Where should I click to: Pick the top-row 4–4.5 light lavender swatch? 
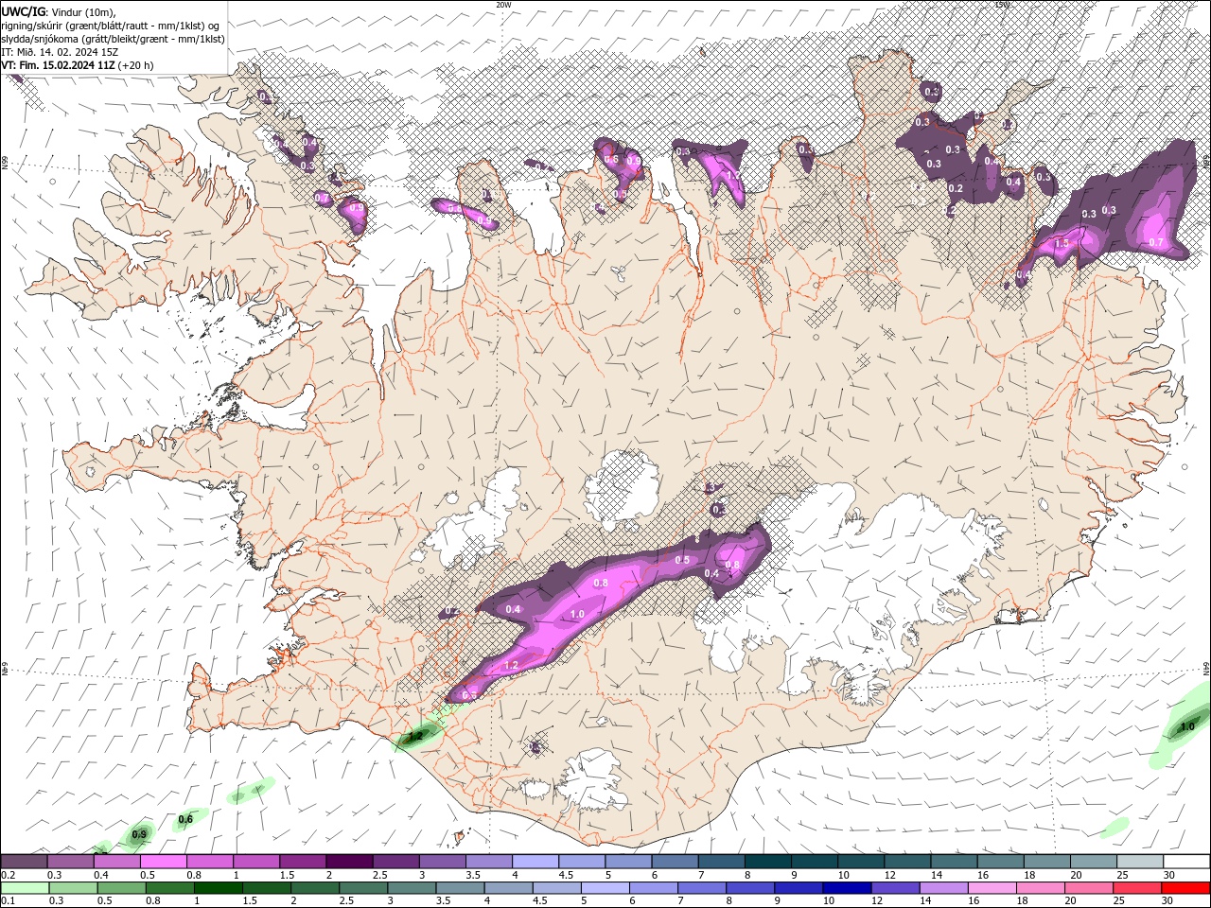coord(535,862)
